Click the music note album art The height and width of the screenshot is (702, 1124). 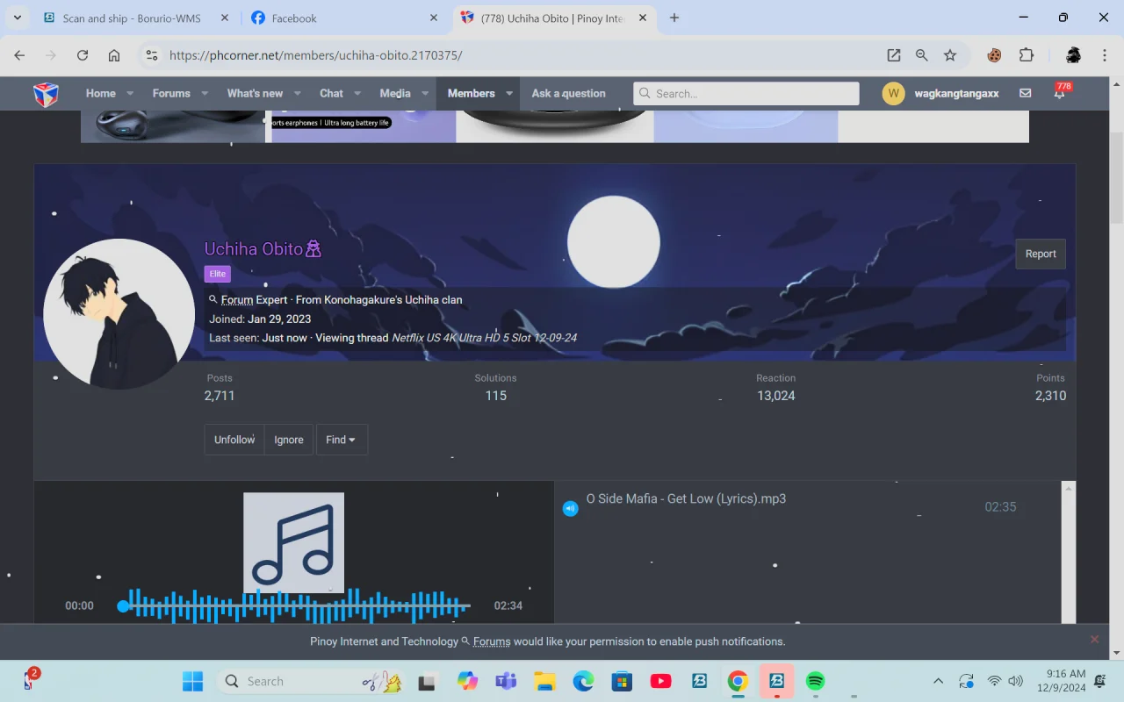coord(293,543)
